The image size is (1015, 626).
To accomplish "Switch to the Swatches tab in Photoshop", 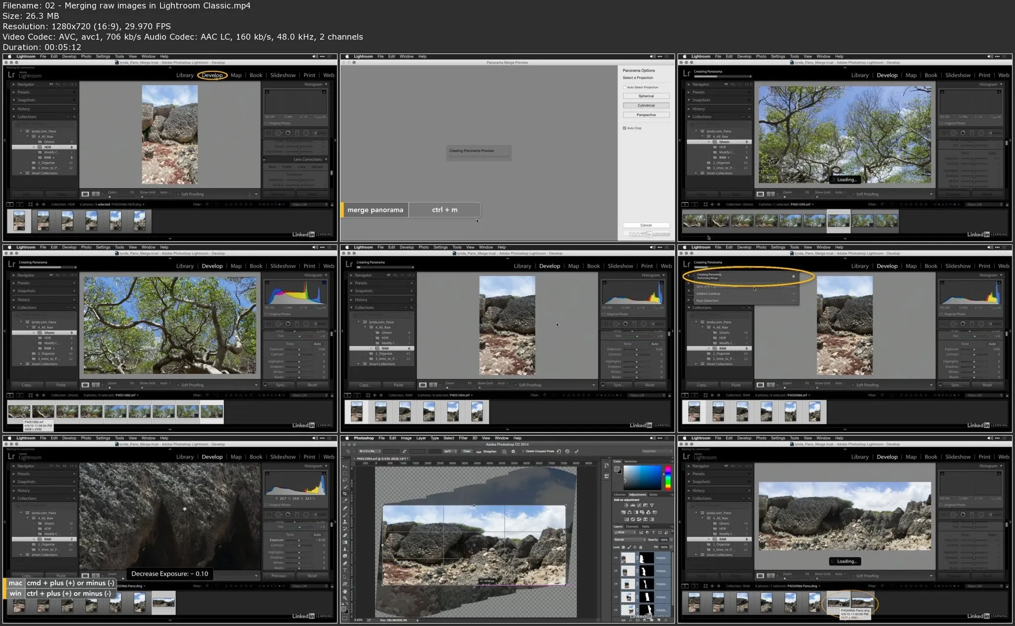I will click(630, 461).
